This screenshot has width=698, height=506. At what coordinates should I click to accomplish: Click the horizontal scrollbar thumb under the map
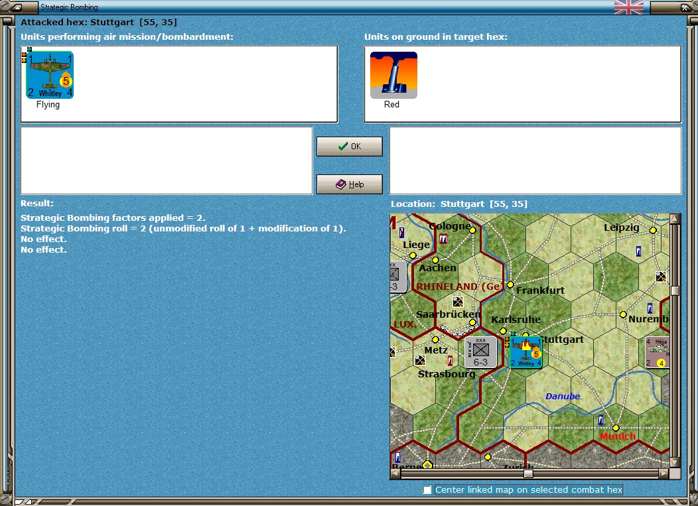coord(528,474)
